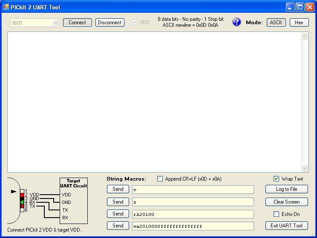Click the 'String Macros:' label
The image size is (317, 238).
127,179
